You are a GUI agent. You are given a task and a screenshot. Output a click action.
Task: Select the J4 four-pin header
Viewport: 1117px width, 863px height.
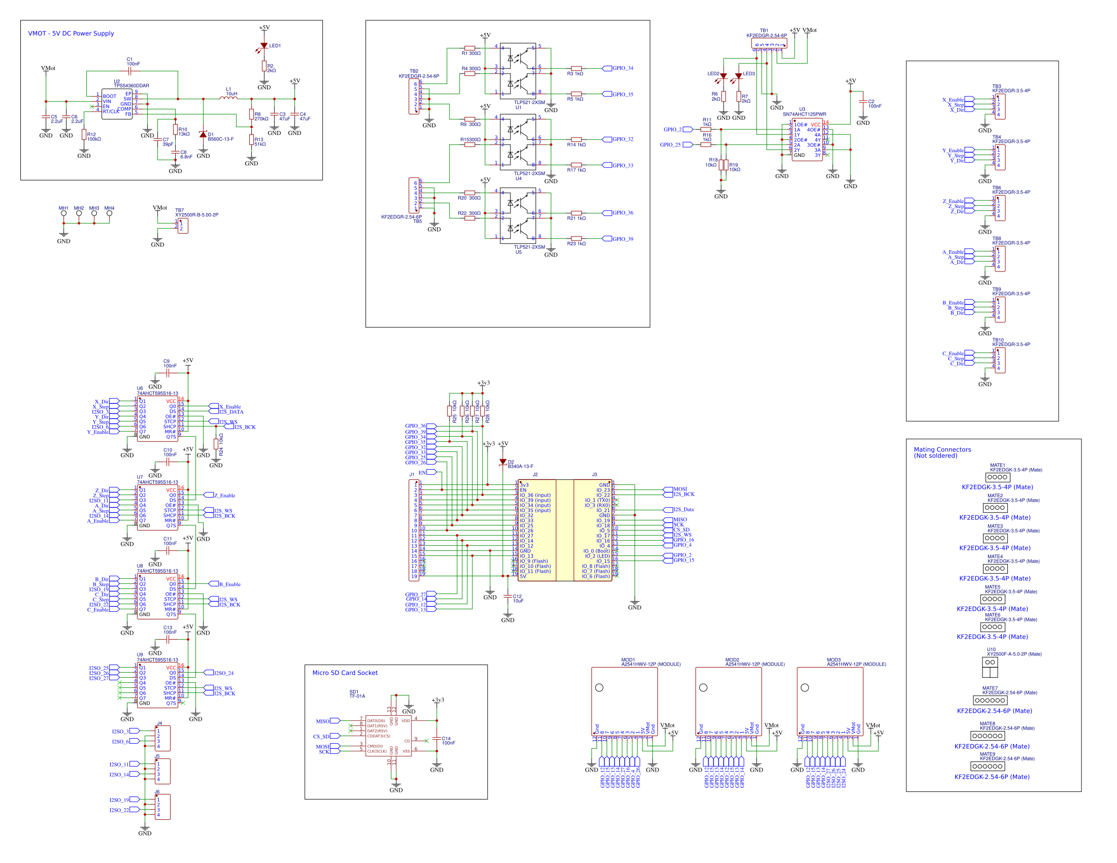[162, 739]
